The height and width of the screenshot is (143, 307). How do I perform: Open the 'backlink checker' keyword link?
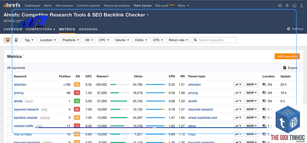26,118
